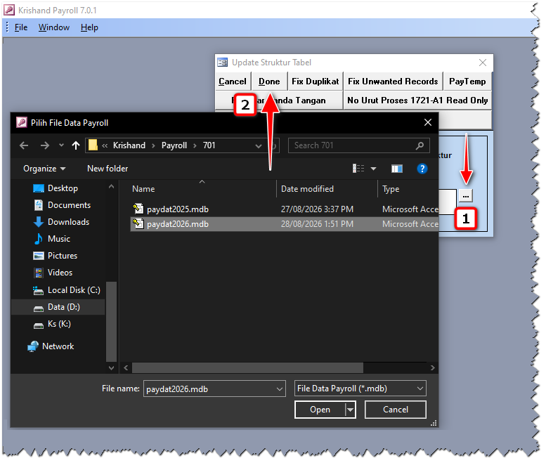This screenshot has width=546, height=463.
Task: Click navigation pane scroll down arrow
Action: pyautogui.click(x=112, y=368)
